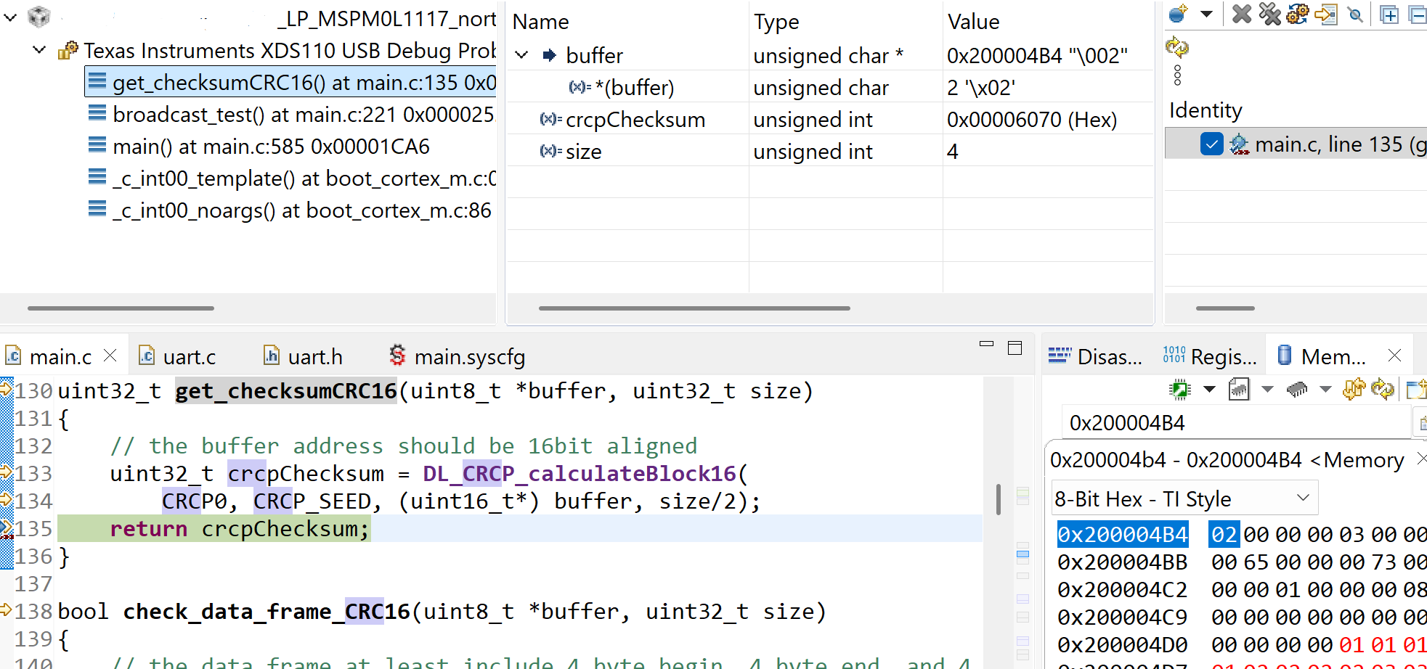Viewport: 1427px width, 669px height.
Task: Remove the selected breakpoint
Action: [x=1242, y=14]
